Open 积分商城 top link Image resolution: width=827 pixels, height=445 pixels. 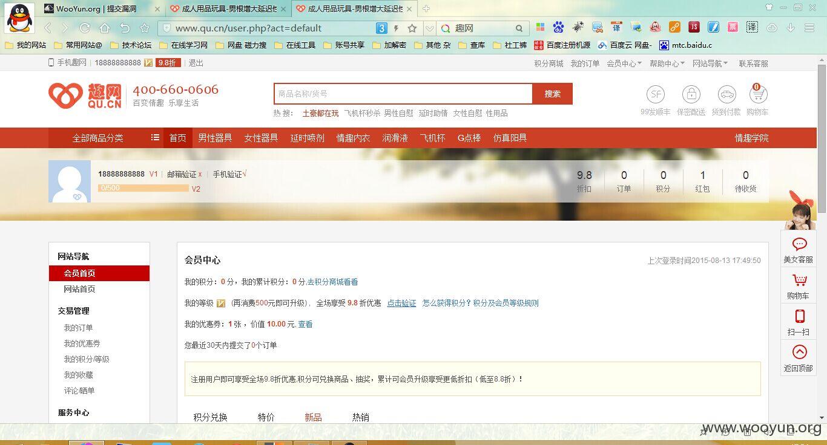coord(549,63)
